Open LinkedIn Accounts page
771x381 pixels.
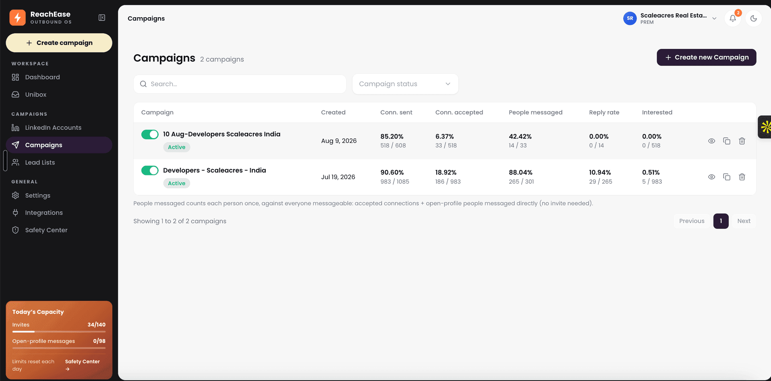(59, 128)
